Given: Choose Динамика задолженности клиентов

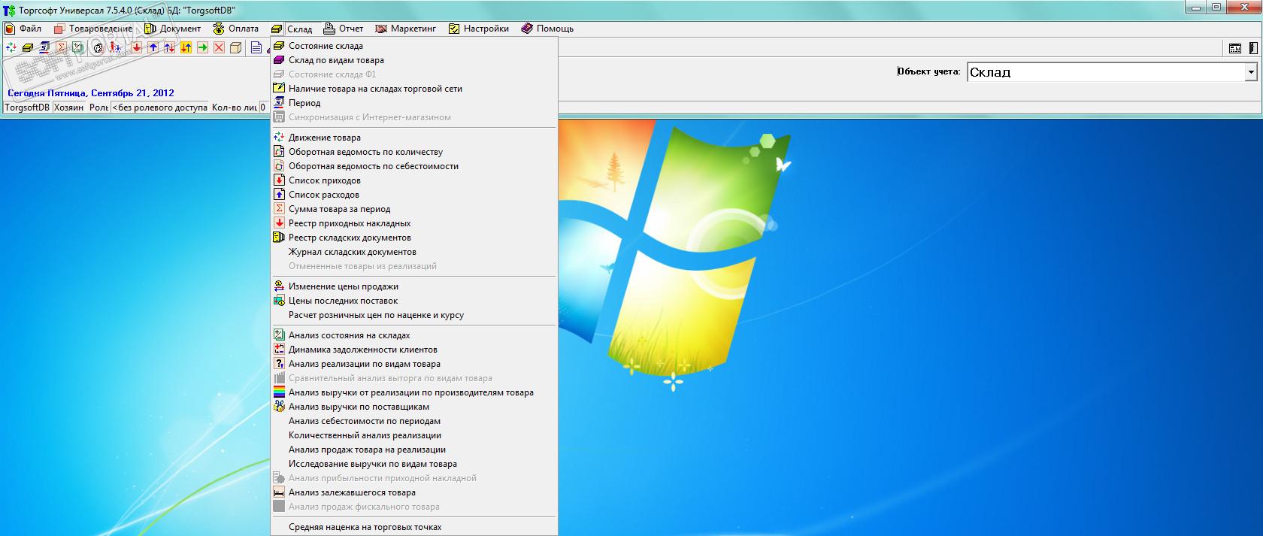Looking at the screenshot, I should 413,350.
